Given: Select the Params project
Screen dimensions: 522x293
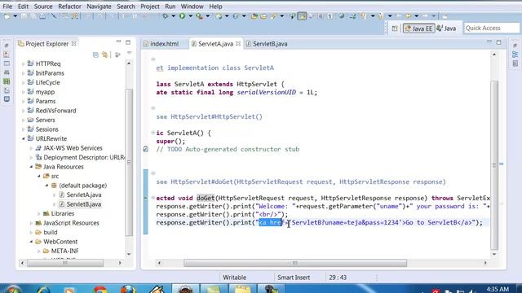Looking at the screenshot, I should click(46, 101).
